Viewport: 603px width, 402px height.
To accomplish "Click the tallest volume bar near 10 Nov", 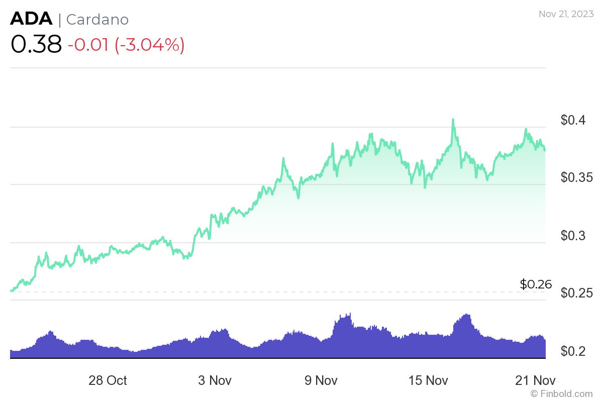I will coord(350,314).
